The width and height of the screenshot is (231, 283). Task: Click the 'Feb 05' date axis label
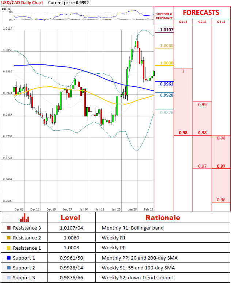[x=148, y=209]
